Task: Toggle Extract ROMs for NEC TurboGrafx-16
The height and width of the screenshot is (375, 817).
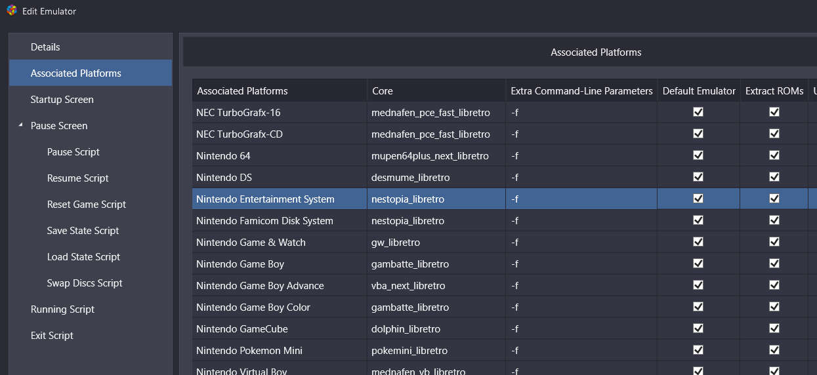Action: pyautogui.click(x=774, y=112)
